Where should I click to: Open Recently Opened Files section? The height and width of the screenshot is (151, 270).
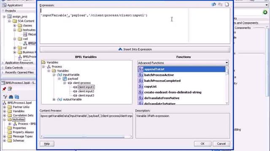pos(19,73)
